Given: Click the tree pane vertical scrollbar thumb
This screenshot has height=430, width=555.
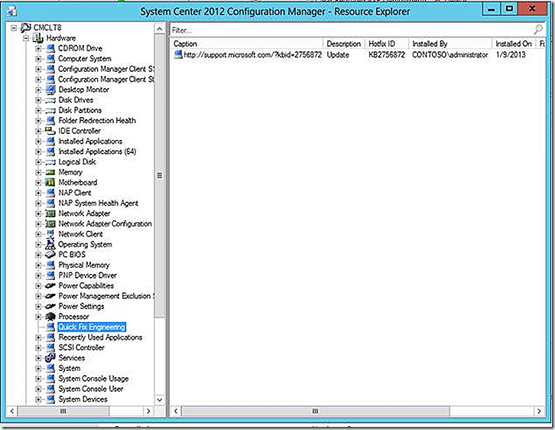Looking at the screenshot, I should point(160,175).
